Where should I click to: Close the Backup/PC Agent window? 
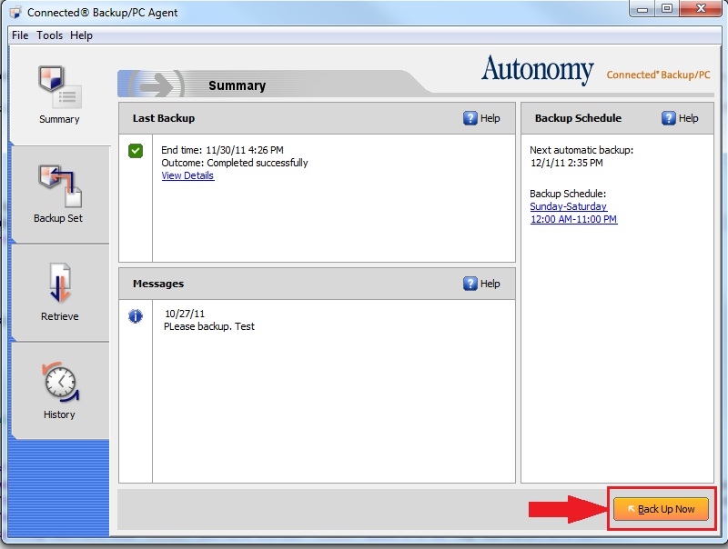[701, 9]
